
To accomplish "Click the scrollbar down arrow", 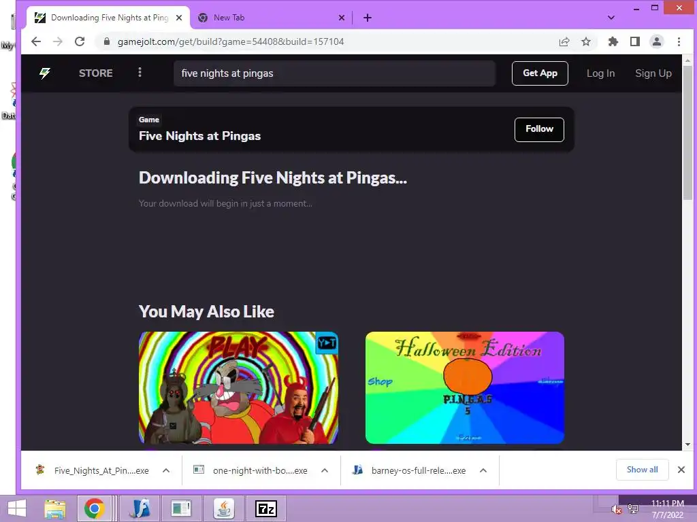I will [x=687, y=445].
